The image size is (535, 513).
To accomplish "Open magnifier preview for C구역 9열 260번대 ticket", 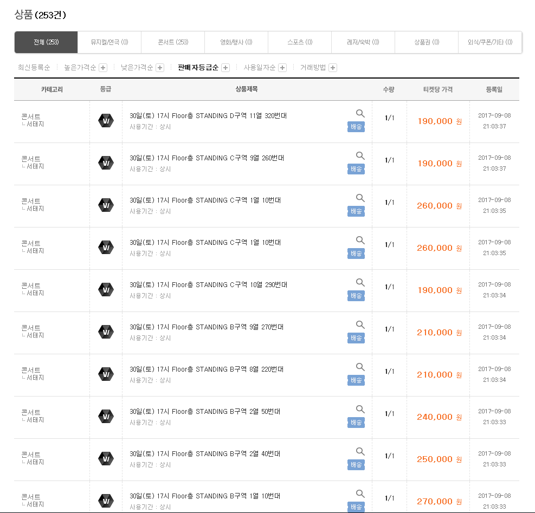I will [360, 155].
